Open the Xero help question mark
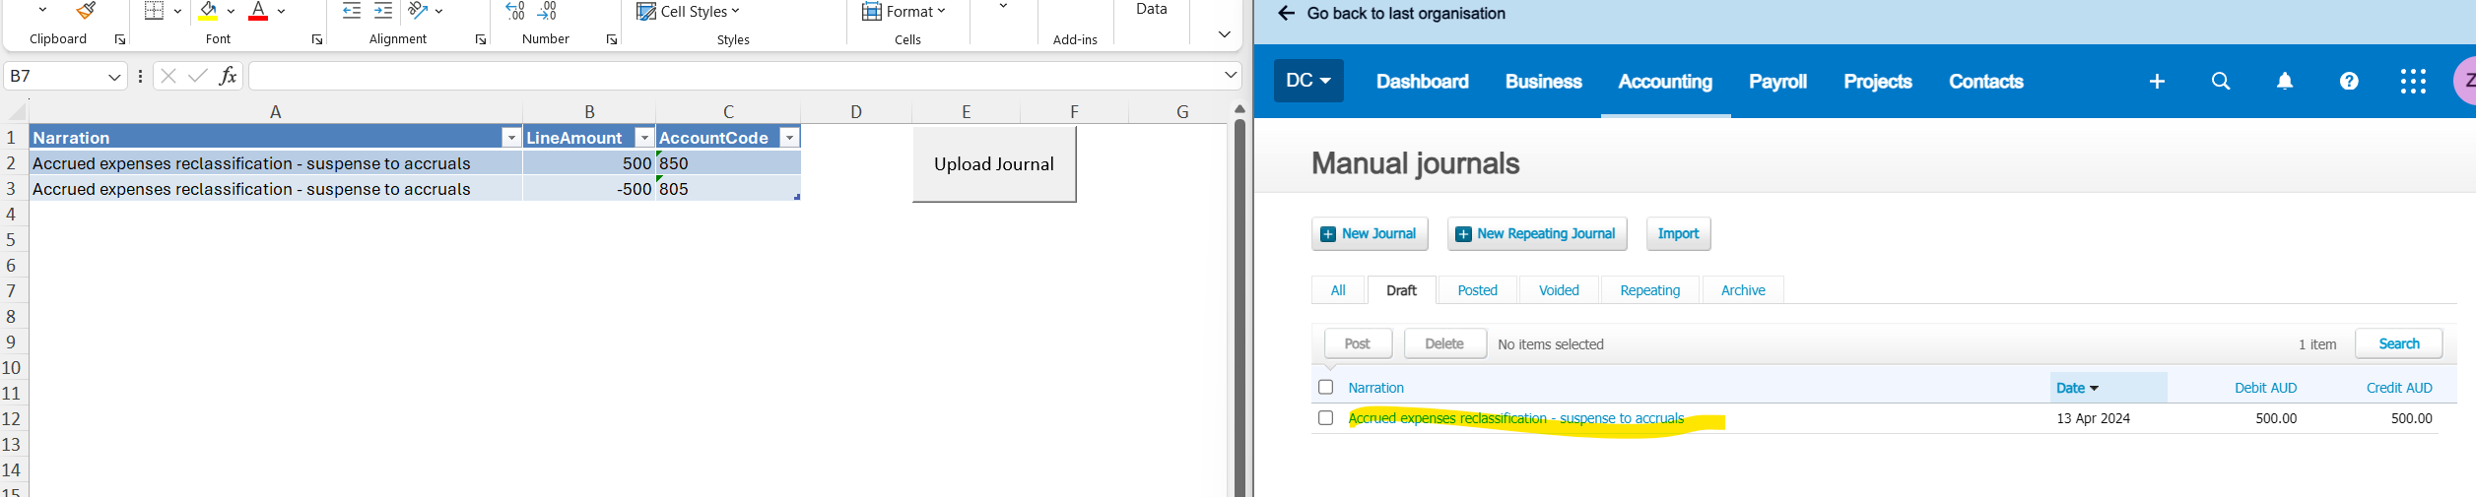 [x=2349, y=82]
